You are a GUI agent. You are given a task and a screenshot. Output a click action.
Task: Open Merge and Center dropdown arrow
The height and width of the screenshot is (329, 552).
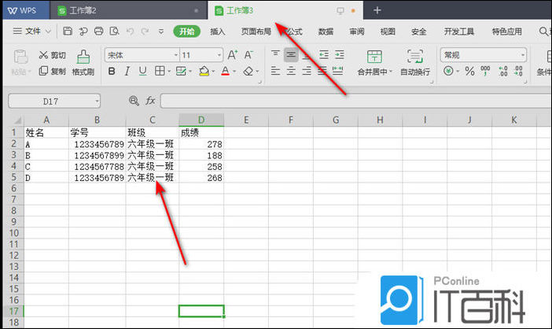[391, 72]
